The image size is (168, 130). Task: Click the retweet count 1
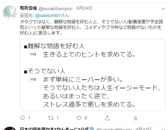[x=58, y=118]
